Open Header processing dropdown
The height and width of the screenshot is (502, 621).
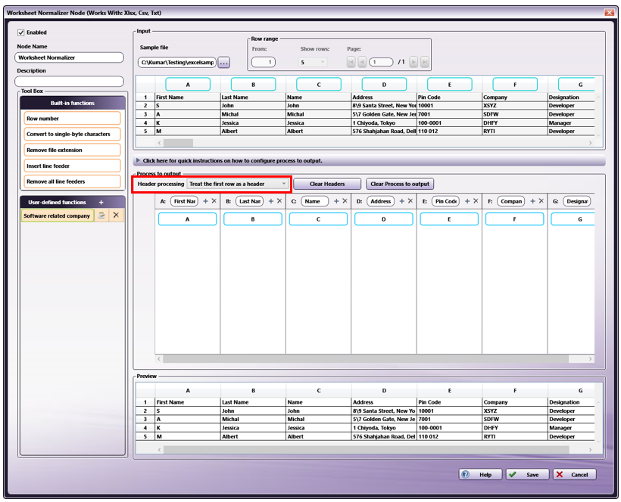pos(237,184)
